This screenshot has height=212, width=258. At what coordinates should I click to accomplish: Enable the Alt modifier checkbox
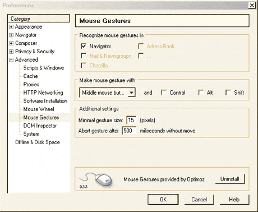pyautogui.click(x=201, y=93)
